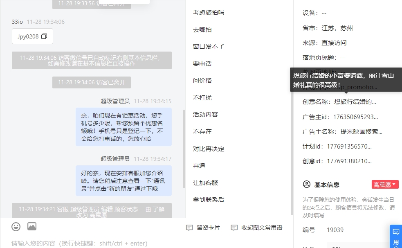Image resolution: width=402 pixels, height=248 pixels.
Task: Select quick reply 考虑旅拍吗
Action: [x=209, y=13]
